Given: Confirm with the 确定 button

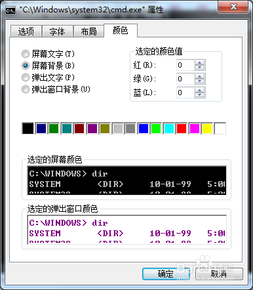Looking at the screenshot, I should [166, 274].
